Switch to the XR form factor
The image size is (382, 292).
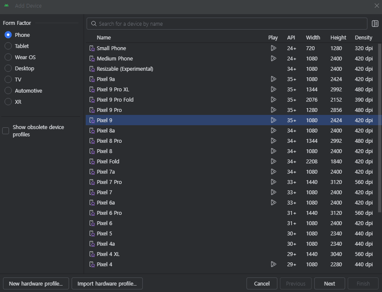click(8, 102)
